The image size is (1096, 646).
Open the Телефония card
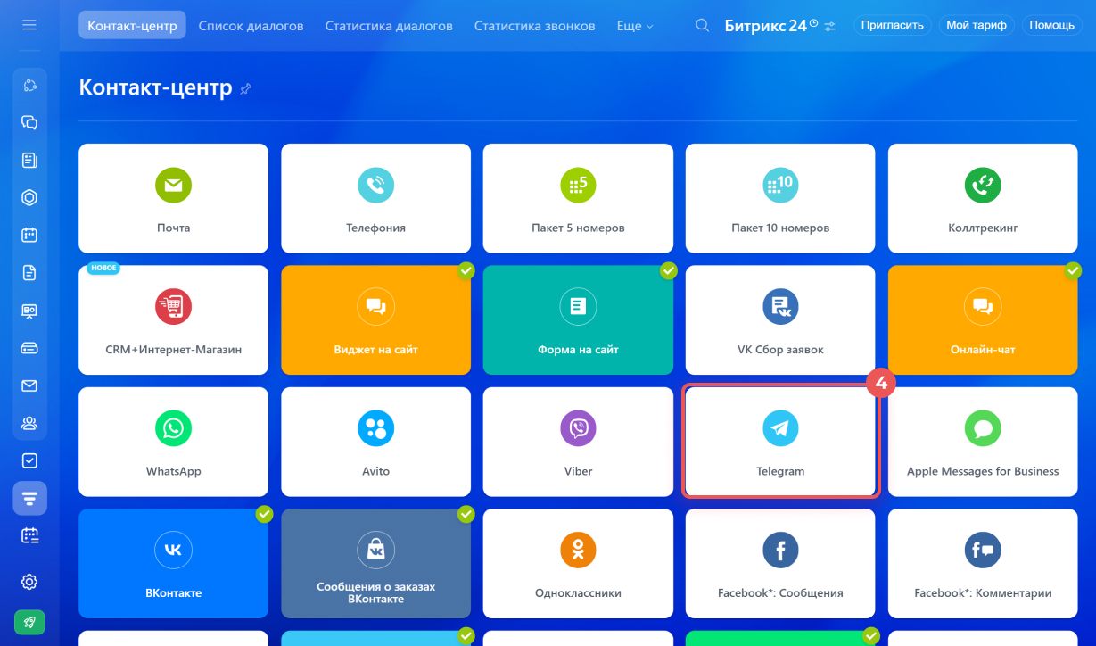[375, 198]
